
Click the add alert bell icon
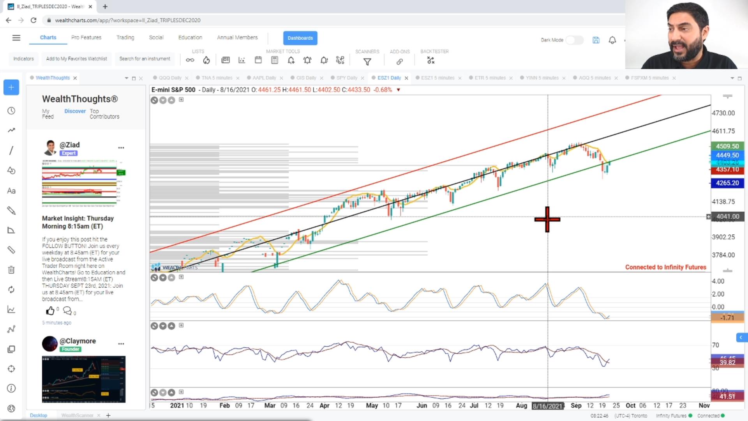coord(291,60)
